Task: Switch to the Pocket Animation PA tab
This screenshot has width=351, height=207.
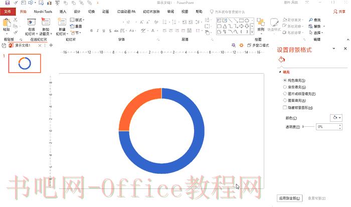Action: pyautogui.click(x=126, y=12)
